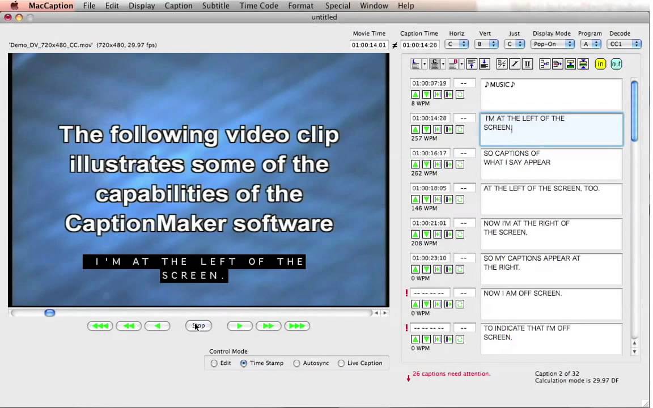
Task: Open the Horiz position dropdown
Action: coord(457,44)
